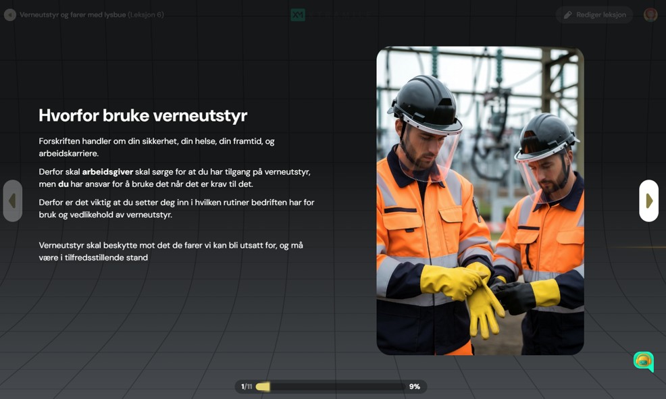The image size is (666, 399).
Task: Click the back button beside lesson title
Action: (x=10, y=15)
